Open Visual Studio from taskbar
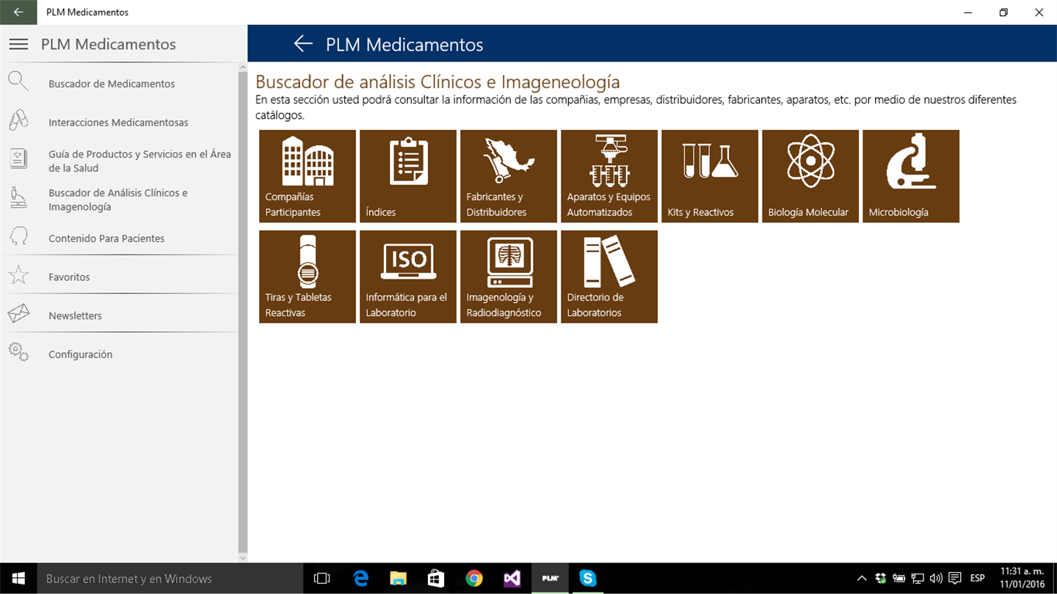1057x594 pixels. pos(512,579)
